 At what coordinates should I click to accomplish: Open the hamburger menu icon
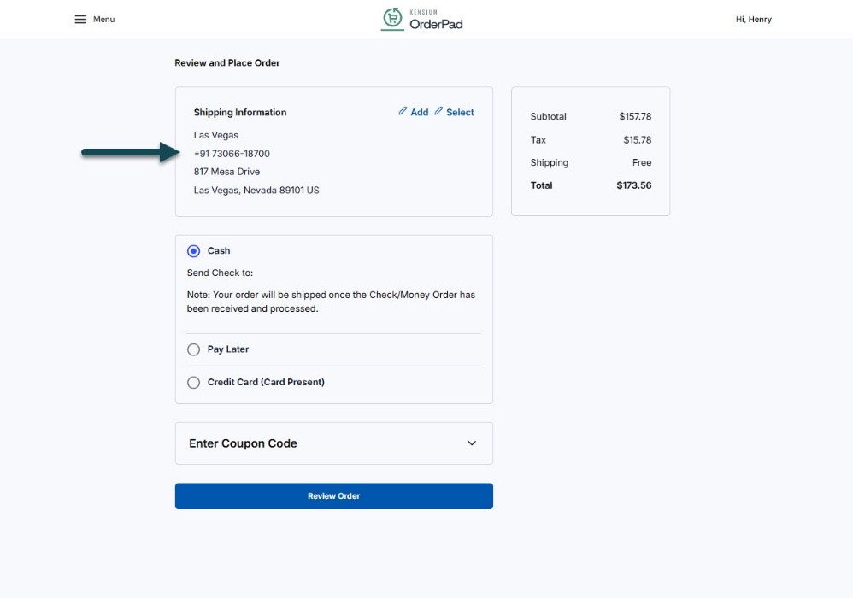pos(80,19)
